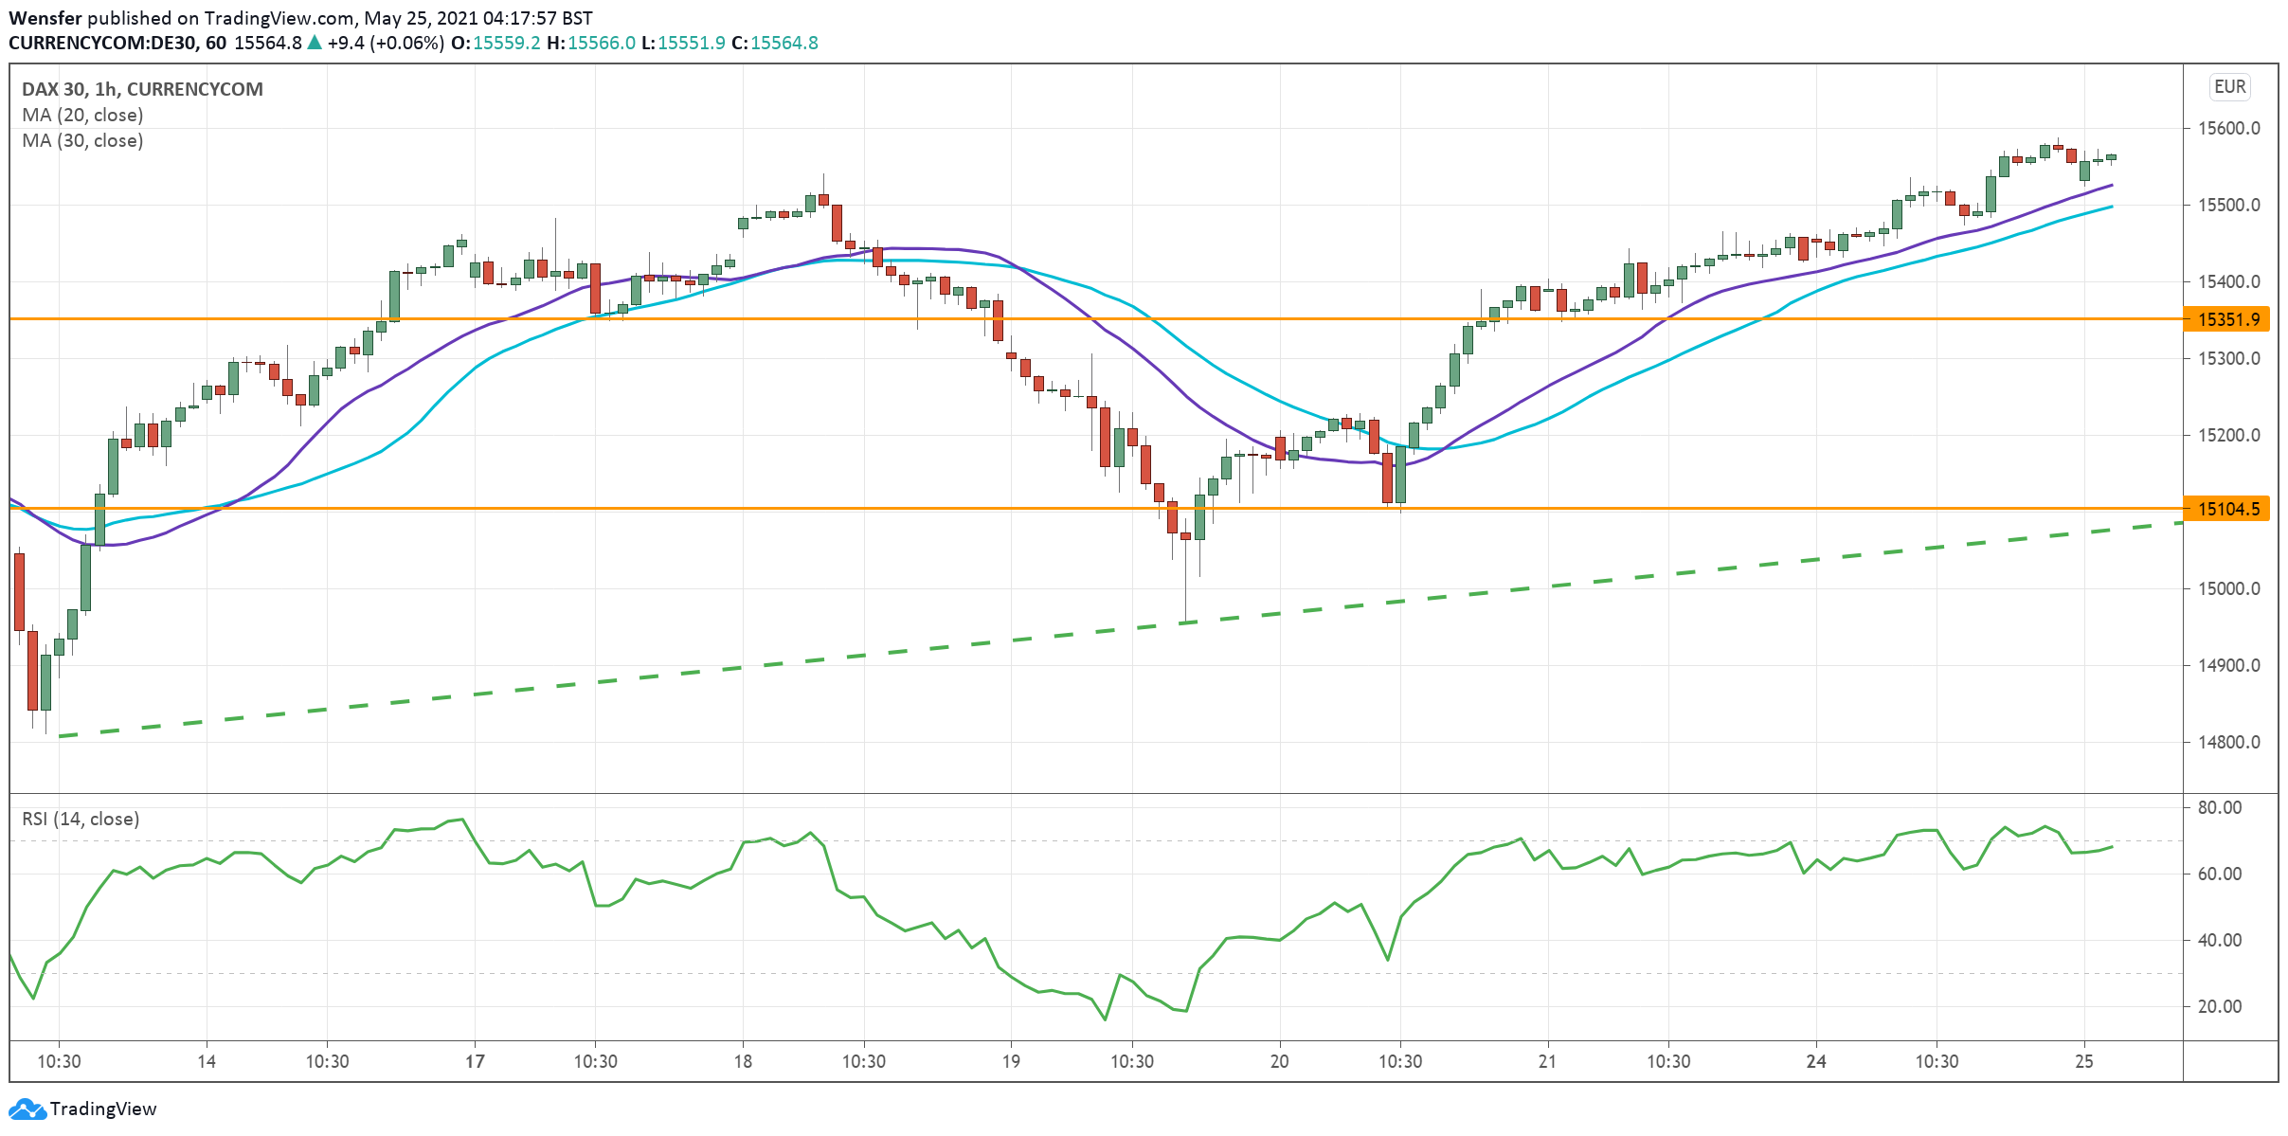This screenshot has height=1136, width=2288.
Task: Select the RSI (14, close) indicator label
Action: 81,819
